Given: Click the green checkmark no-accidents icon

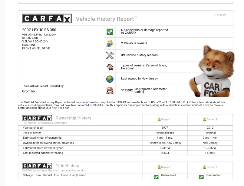Looking at the screenshot, I should coord(110,32).
